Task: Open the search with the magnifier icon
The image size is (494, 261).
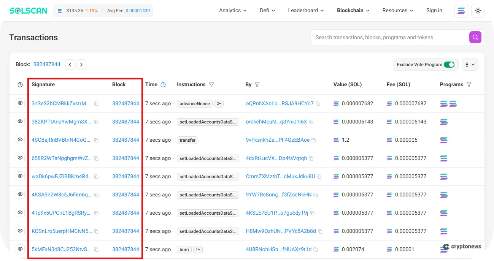Action: tap(475, 37)
